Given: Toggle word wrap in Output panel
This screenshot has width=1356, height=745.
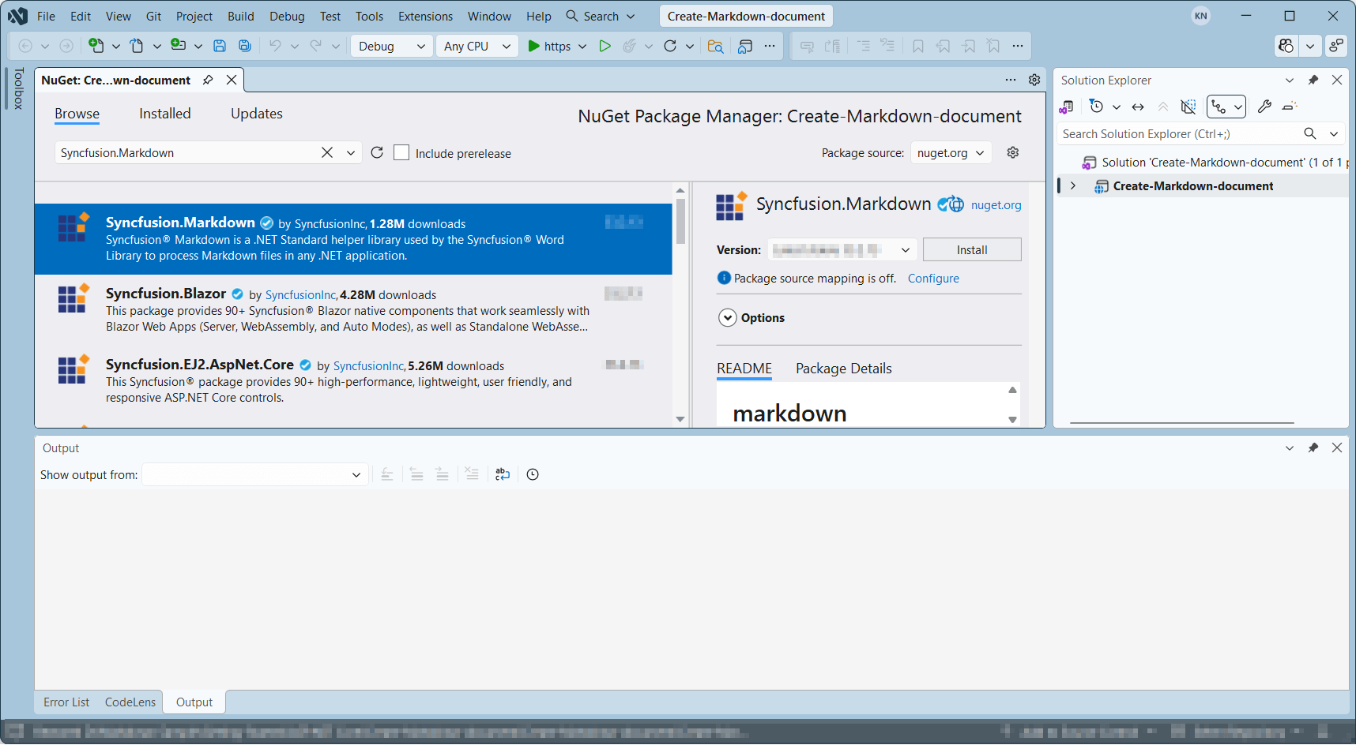Looking at the screenshot, I should pos(503,474).
